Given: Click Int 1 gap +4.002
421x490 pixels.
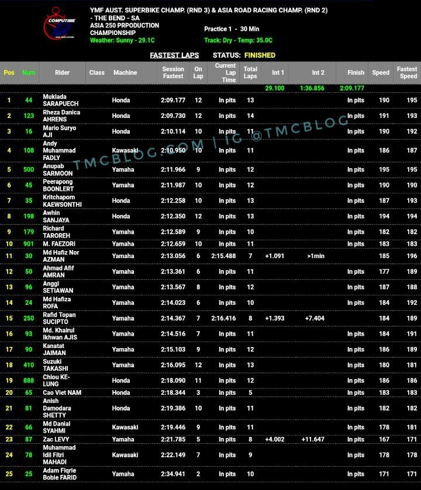Looking at the screenshot, I should [x=275, y=439].
